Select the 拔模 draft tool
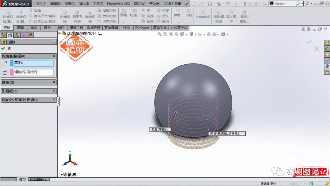Screen dimensions: 330x186 pos(147,16)
